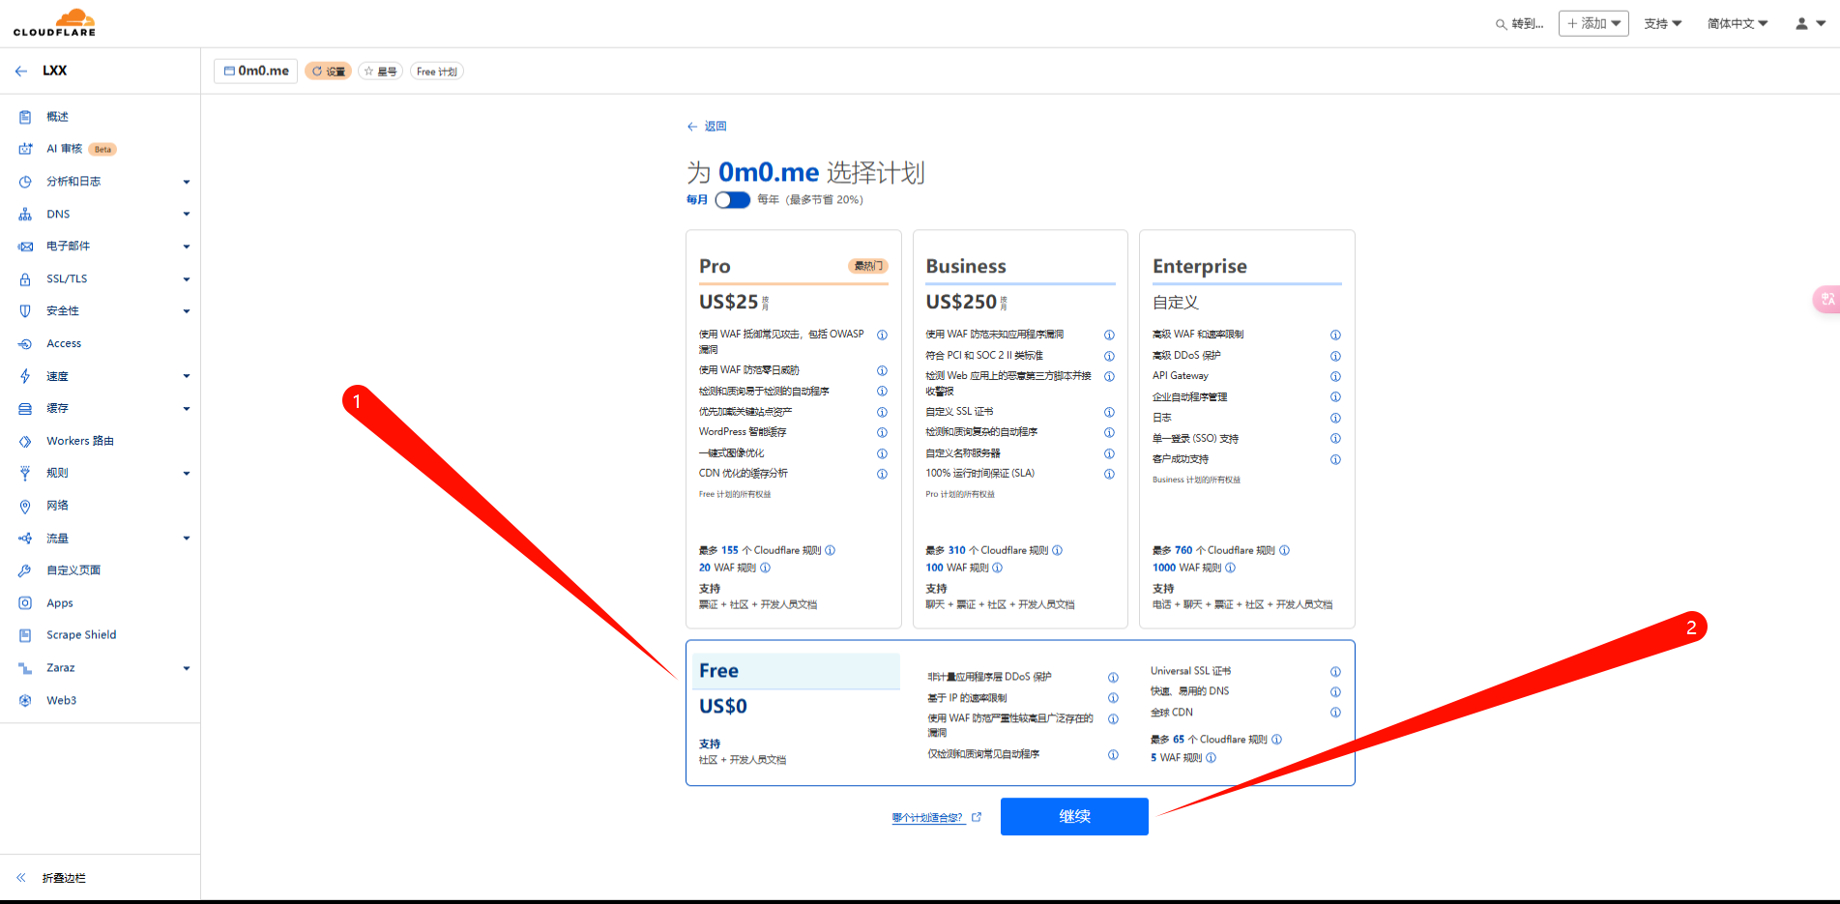Click the blue 继续 button
This screenshot has width=1840, height=904.
click(x=1073, y=816)
